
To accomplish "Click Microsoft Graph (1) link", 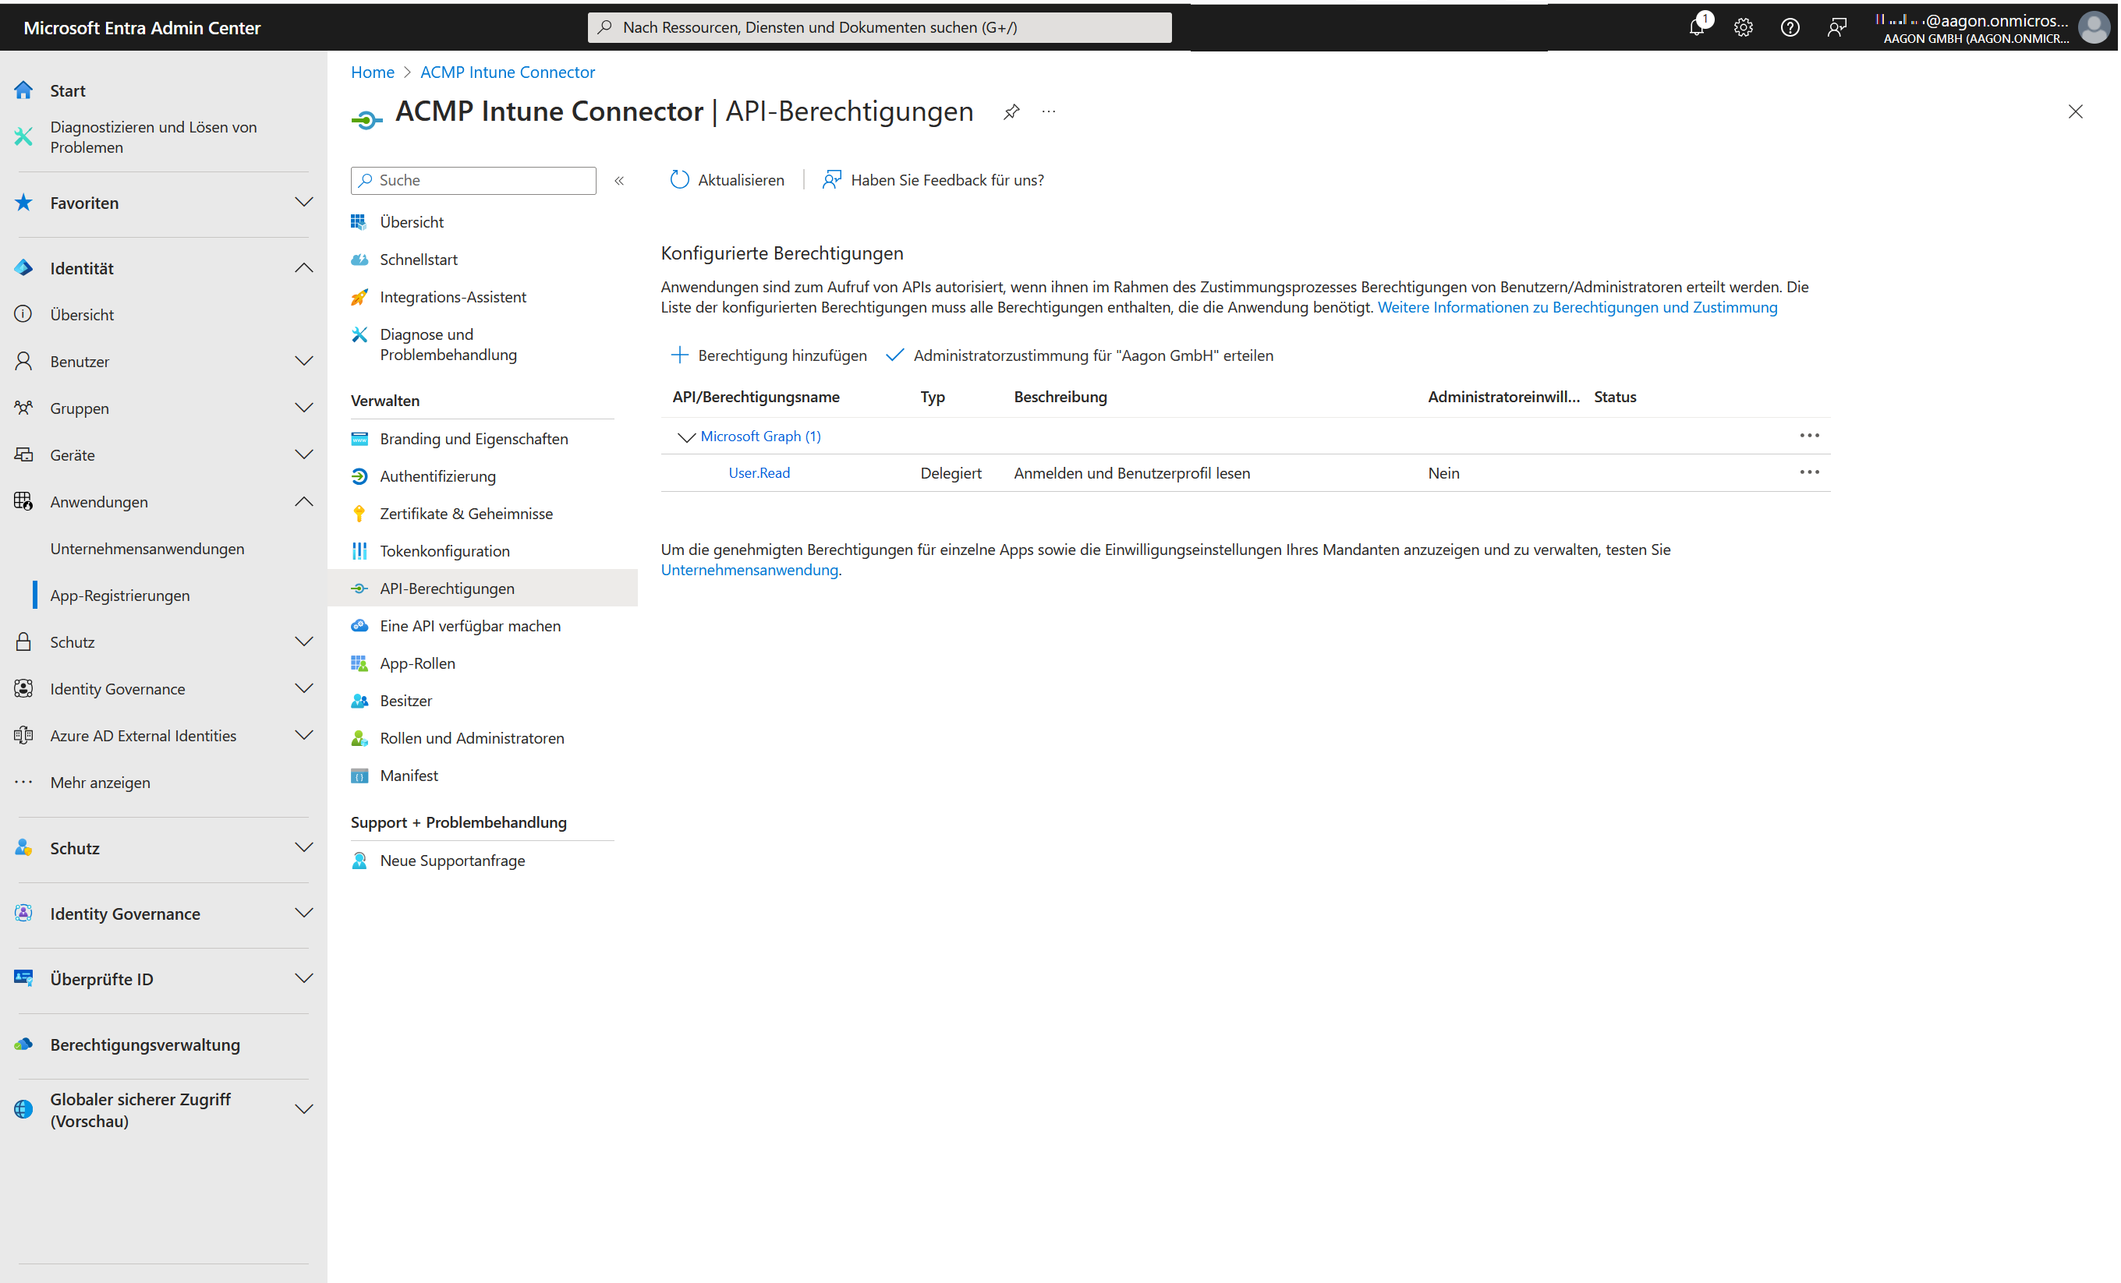I will (x=761, y=437).
